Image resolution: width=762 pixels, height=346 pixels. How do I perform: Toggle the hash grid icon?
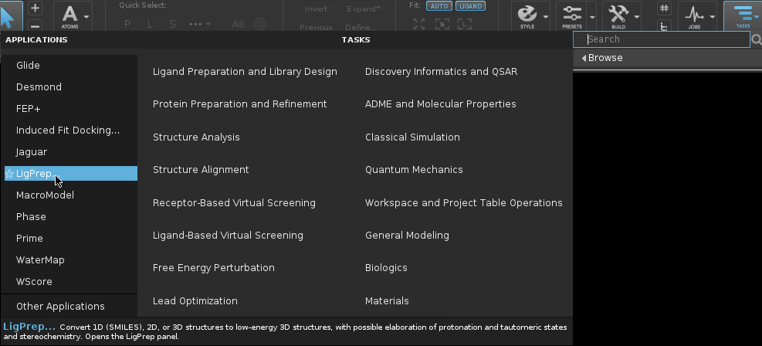pyautogui.click(x=663, y=8)
